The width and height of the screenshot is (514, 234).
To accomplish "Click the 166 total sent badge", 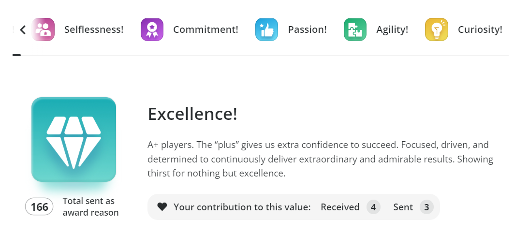I will (x=39, y=207).
